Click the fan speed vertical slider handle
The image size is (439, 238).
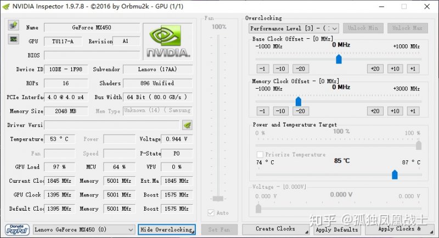coord(218,199)
